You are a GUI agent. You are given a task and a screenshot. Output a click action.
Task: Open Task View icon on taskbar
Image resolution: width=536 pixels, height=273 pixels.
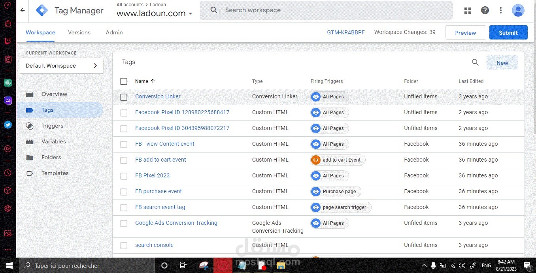coord(183,265)
